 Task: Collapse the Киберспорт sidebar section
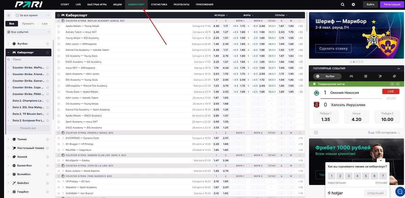tap(8, 53)
